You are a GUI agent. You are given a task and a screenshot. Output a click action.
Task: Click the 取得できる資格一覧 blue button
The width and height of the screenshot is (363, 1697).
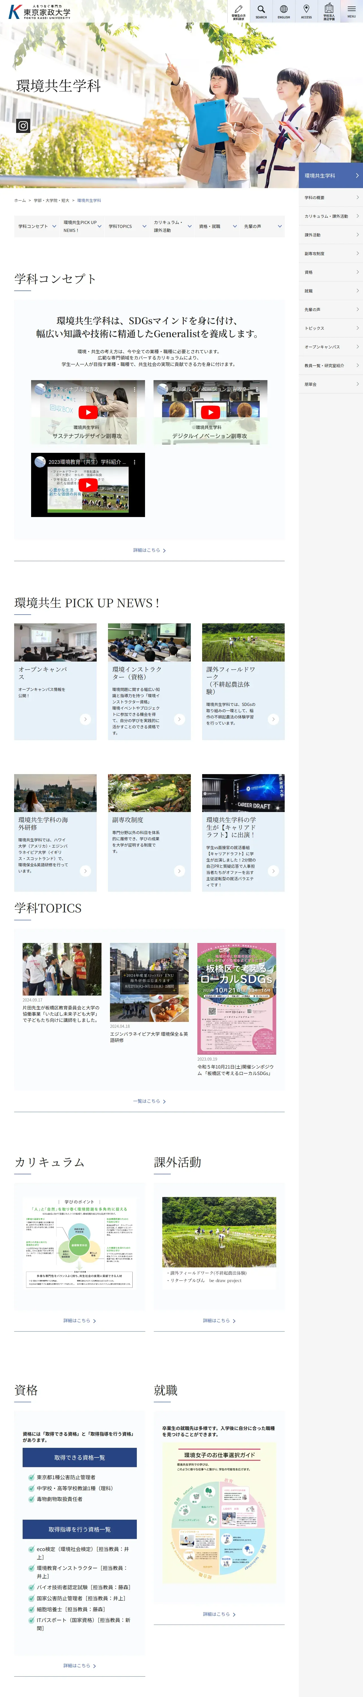tap(80, 1457)
